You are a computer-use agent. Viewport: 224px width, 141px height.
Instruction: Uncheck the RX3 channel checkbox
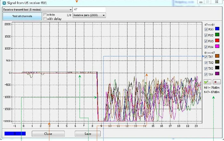click(206, 41)
